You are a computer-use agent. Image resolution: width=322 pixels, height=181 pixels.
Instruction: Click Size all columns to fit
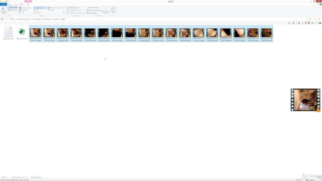[x=78, y=13]
